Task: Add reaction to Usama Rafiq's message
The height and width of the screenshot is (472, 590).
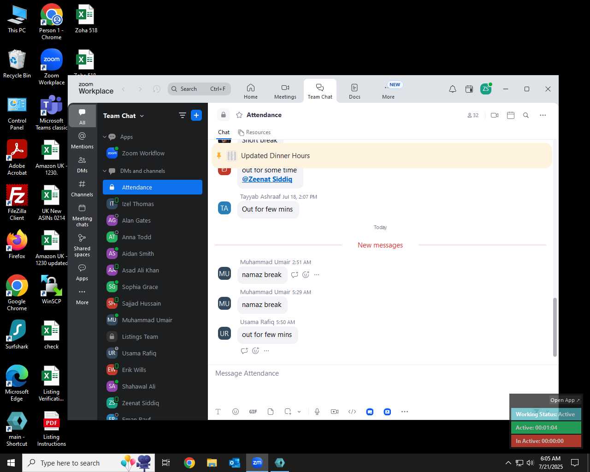Action: [256, 351]
